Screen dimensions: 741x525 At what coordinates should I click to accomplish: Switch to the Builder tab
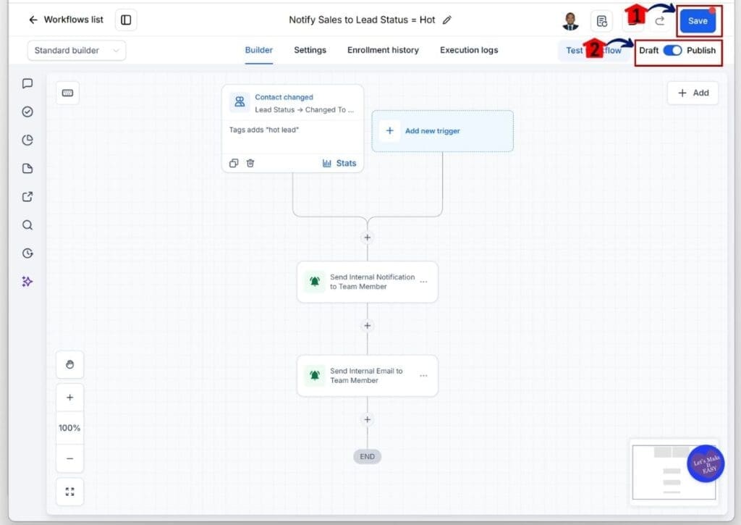click(x=258, y=50)
